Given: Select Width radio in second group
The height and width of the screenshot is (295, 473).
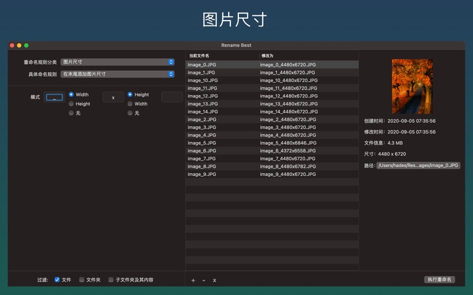Looking at the screenshot, I should point(130,104).
